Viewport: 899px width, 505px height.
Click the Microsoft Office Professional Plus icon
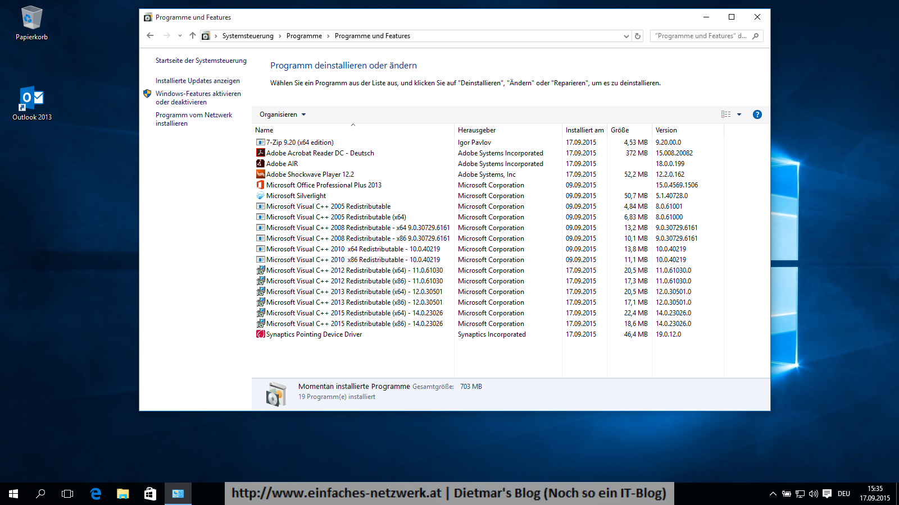click(260, 185)
